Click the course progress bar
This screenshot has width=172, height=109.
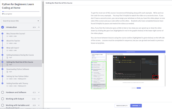coord(21,12)
